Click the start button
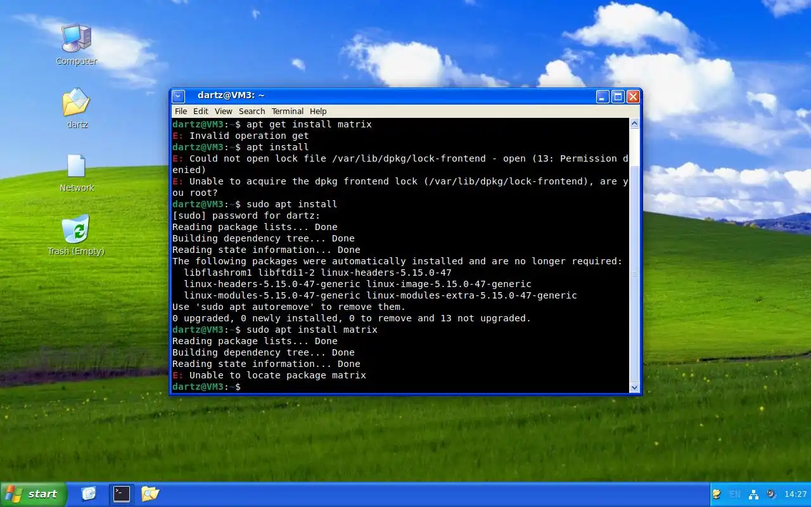 pos(34,494)
